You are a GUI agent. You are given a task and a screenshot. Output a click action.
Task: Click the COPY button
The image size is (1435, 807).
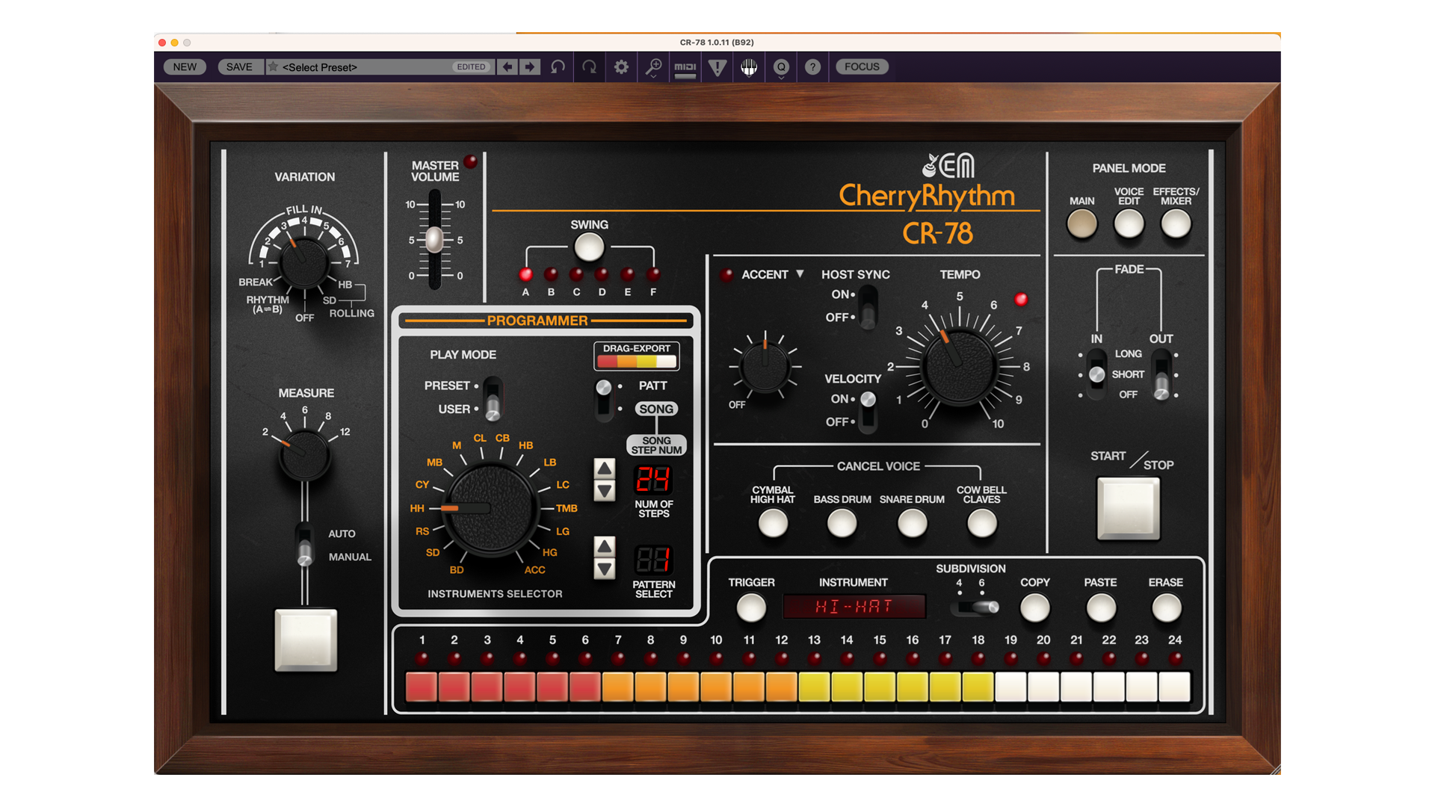[x=1035, y=607]
